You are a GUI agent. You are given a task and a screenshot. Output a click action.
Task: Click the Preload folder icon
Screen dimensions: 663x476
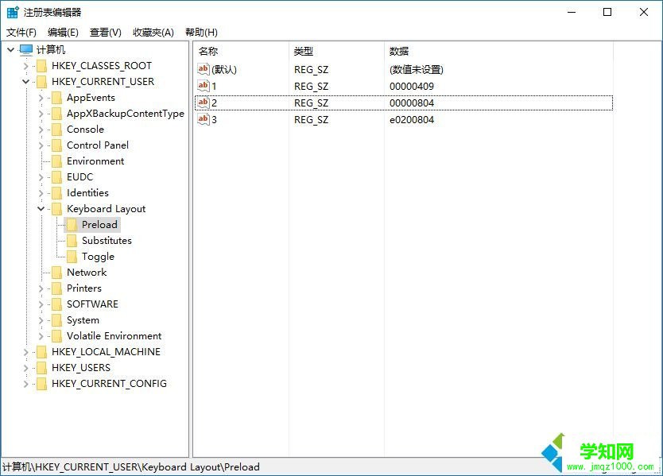tap(72, 224)
